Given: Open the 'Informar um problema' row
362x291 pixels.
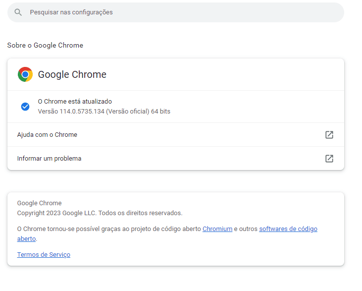Looking at the screenshot, I should tap(176, 159).
